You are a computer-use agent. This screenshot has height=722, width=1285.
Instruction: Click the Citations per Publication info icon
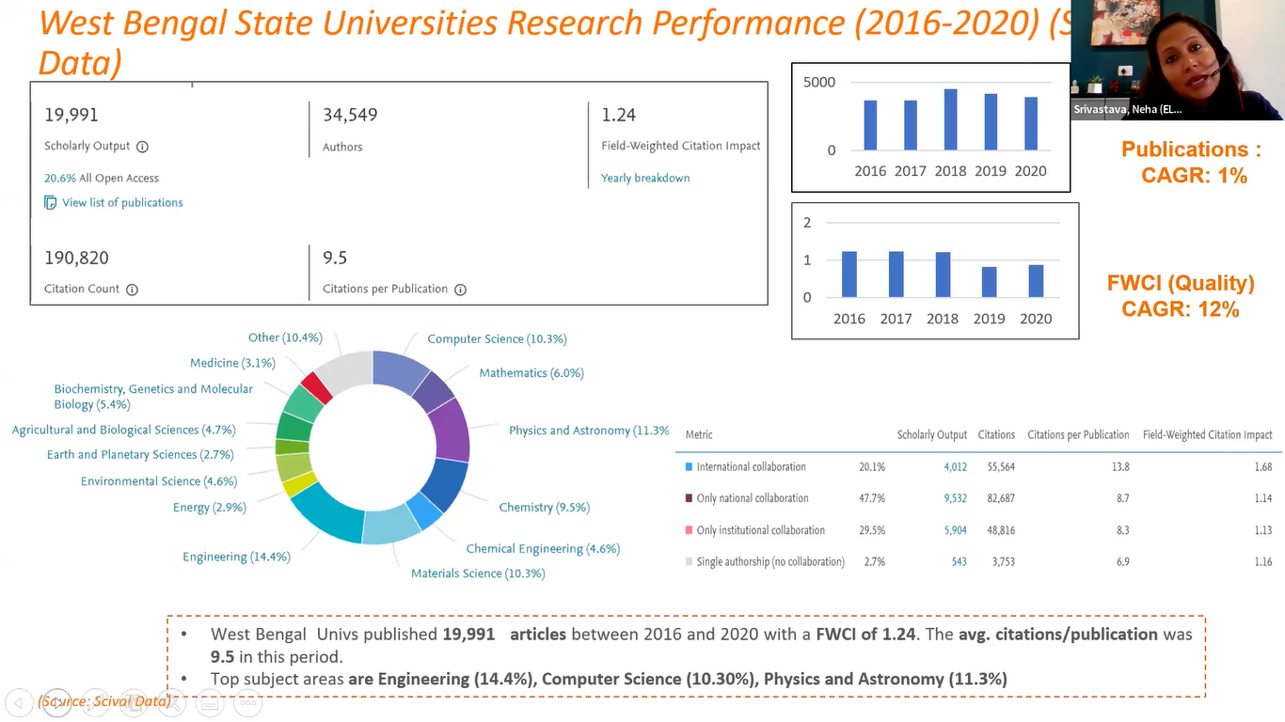pos(460,290)
